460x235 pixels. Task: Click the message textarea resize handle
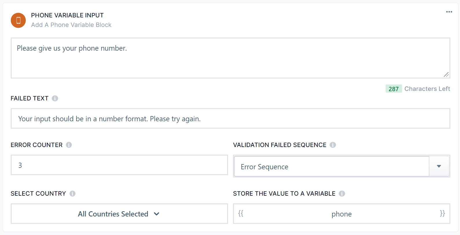coord(446,75)
